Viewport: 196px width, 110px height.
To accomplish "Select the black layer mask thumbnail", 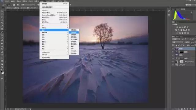I will tap(182, 52).
